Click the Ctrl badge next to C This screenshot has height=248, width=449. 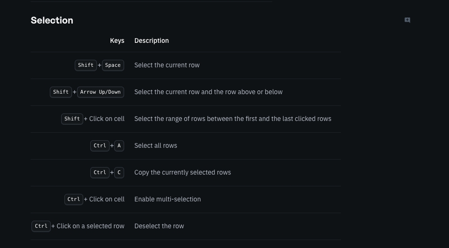[100, 173]
